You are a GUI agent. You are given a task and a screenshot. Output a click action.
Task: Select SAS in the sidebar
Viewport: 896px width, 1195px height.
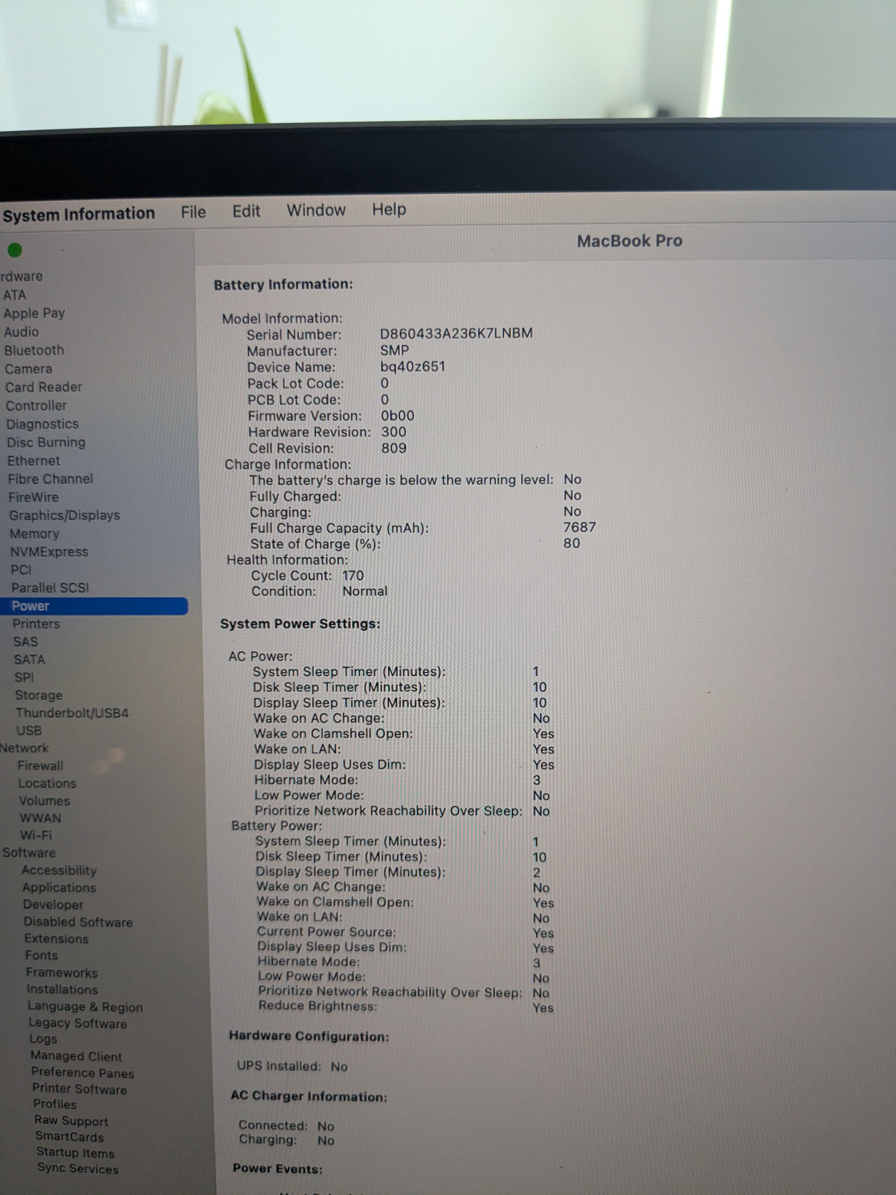pos(25,642)
